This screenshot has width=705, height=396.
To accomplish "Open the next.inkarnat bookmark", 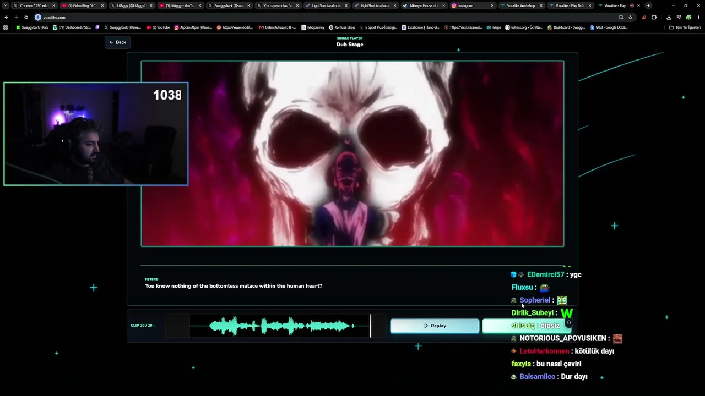I will [463, 27].
